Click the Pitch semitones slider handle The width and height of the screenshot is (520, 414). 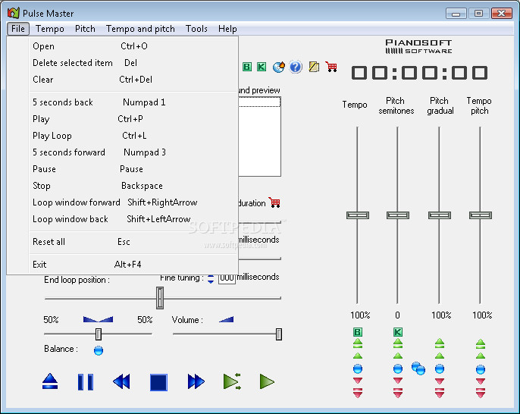pyautogui.click(x=398, y=215)
